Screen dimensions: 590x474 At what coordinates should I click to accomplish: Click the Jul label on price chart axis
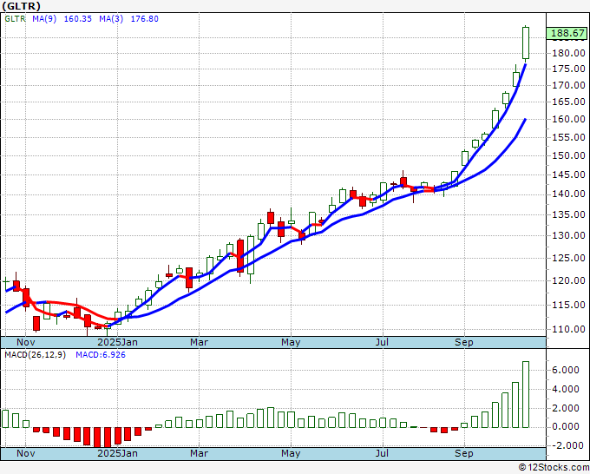click(x=383, y=342)
